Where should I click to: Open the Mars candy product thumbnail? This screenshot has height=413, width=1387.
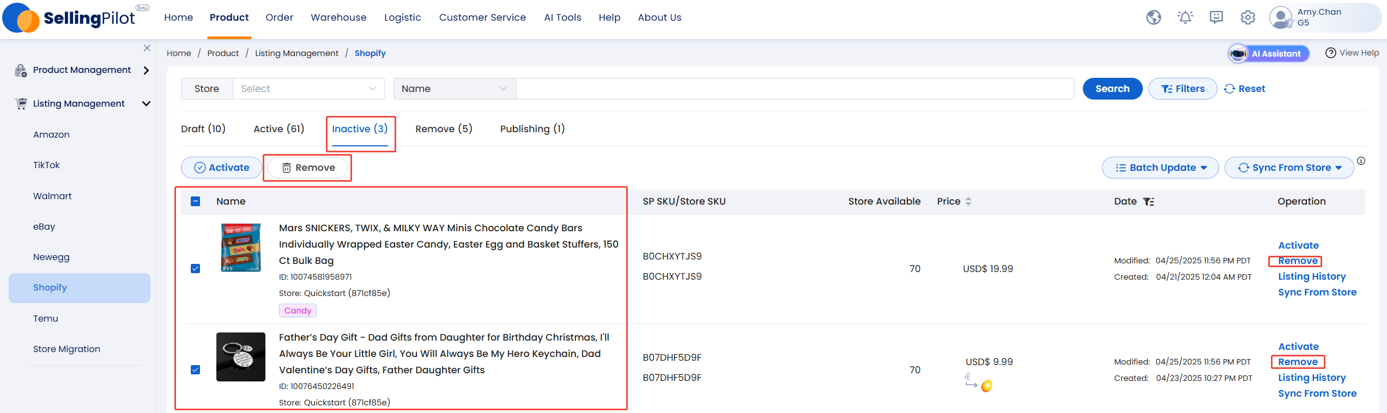click(x=240, y=248)
